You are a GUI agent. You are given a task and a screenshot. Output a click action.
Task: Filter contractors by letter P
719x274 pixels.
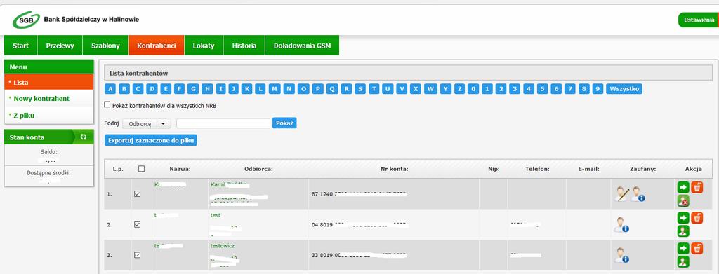click(x=318, y=89)
